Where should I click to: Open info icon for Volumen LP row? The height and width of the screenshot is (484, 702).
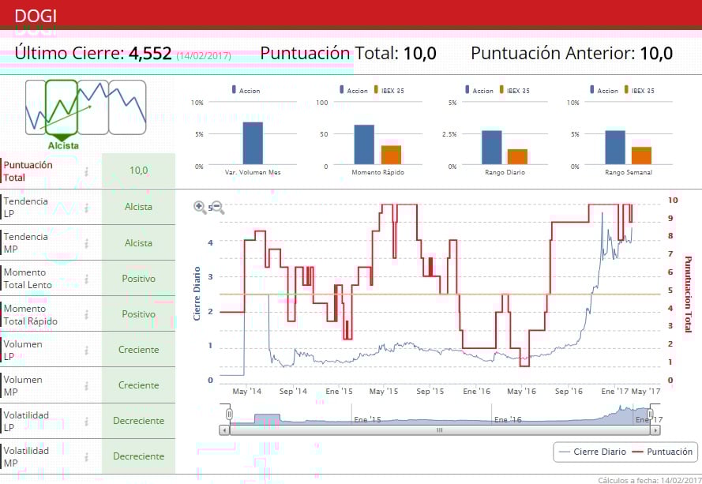coord(86,350)
